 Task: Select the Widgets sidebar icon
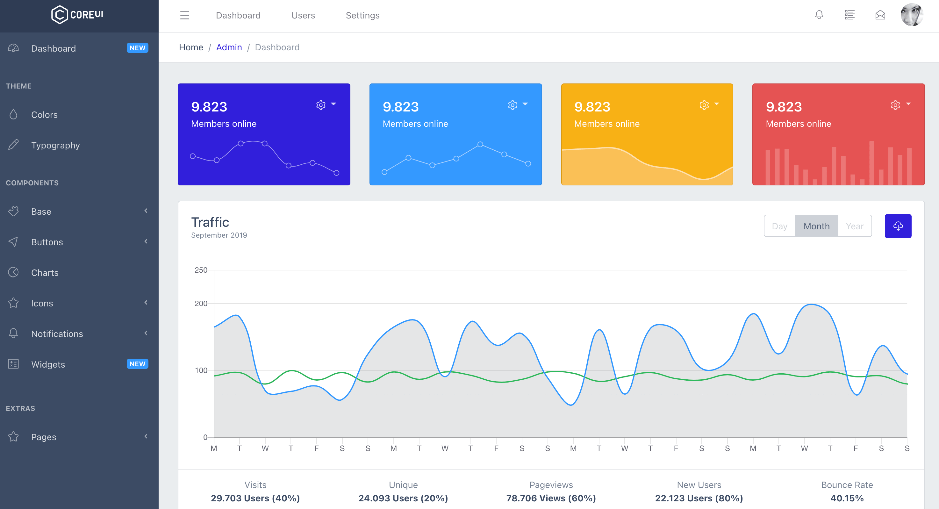coord(13,363)
